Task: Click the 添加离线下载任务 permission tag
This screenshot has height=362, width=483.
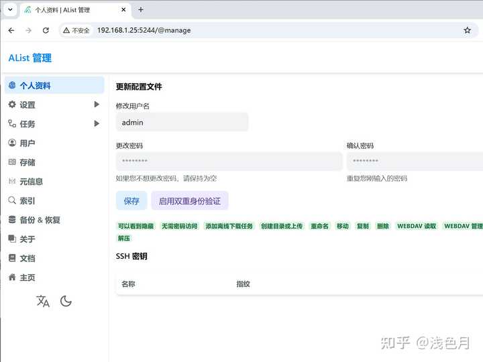Action: tap(229, 227)
